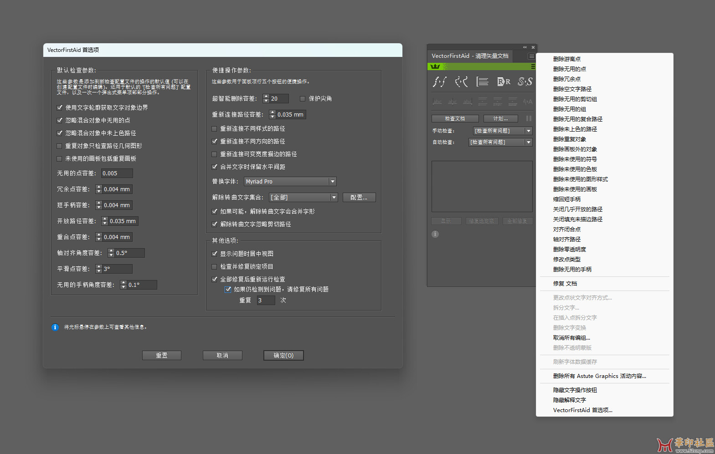Viewport: 715px width, 454px height.
Task: Click the Super Smart Remove Points icon
Action: click(439, 82)
